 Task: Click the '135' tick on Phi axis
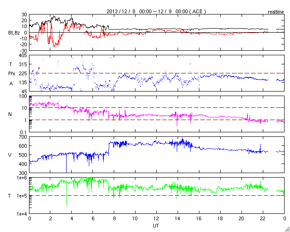point(23,82)
